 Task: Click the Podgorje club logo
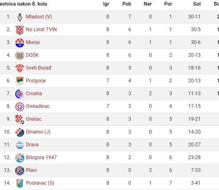pos(20,81)
